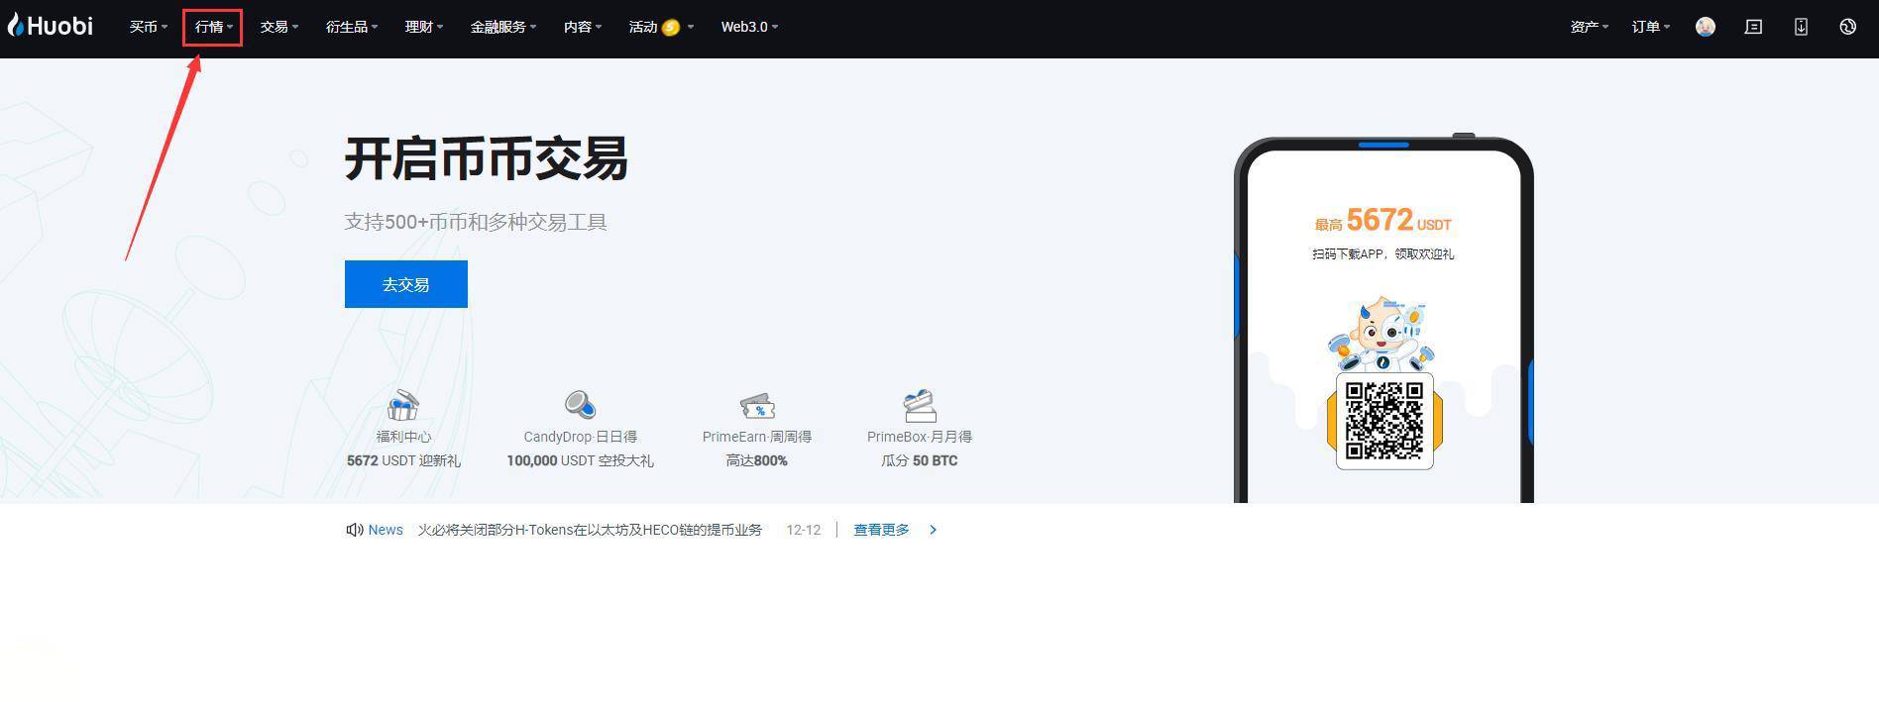1879x702 pixels.
Task: Expand the 理财 dropdown menu
Action: coord(424,27)
